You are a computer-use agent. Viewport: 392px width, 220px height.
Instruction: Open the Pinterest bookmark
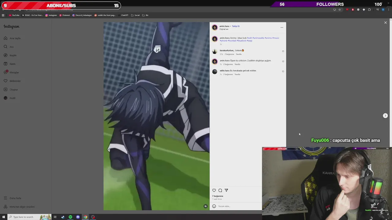65,15
